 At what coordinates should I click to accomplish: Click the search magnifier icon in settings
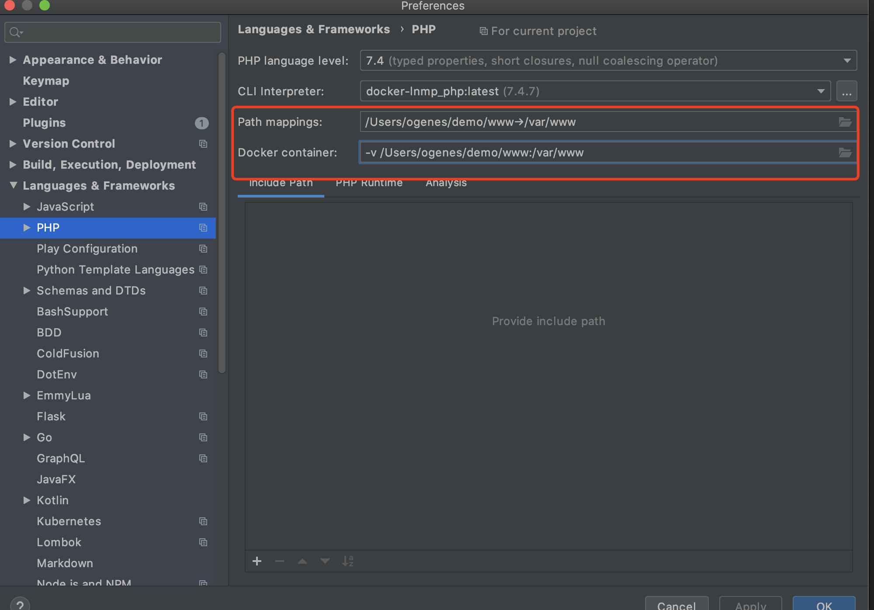(15, 32)
